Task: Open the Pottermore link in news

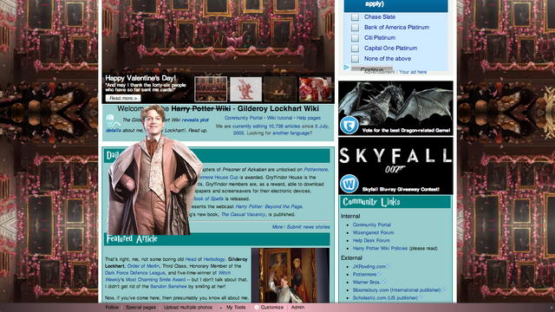Action: pos(316,170)
